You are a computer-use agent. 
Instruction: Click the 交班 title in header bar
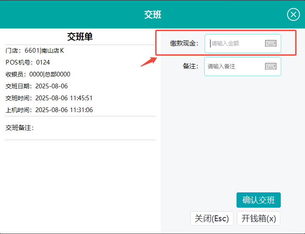[153, 14]
